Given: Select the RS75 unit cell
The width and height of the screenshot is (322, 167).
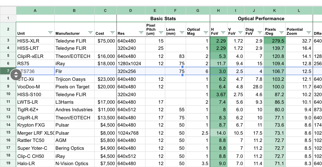Looking at the screenshot, I should click(x=35, y=64).
